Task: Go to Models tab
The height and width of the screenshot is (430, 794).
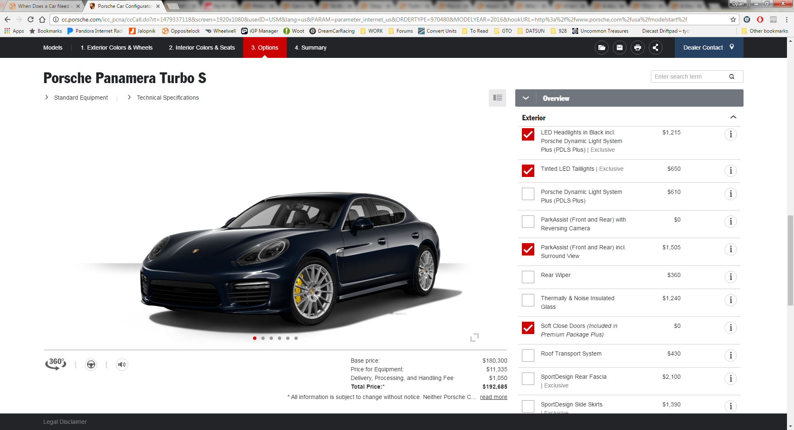Action: (53, 48)
